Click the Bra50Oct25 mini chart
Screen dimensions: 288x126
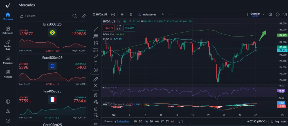pos(52,43)
